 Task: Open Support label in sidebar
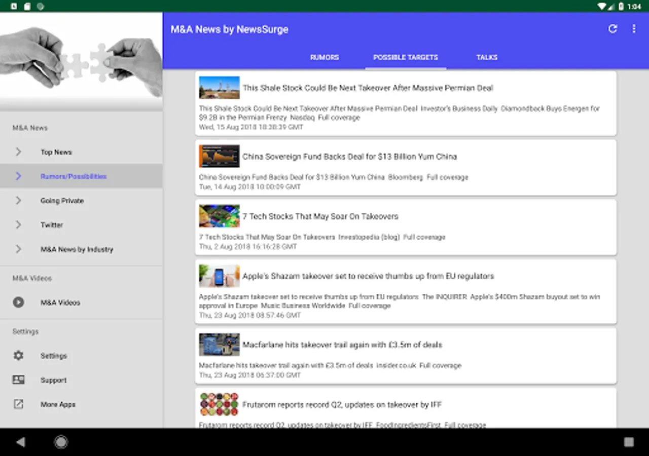54,380
